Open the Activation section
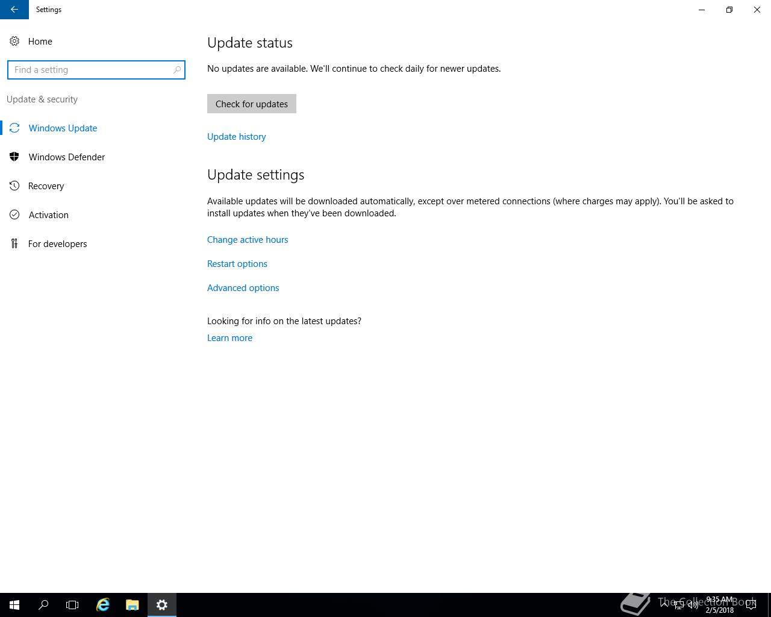 [48, 215]
